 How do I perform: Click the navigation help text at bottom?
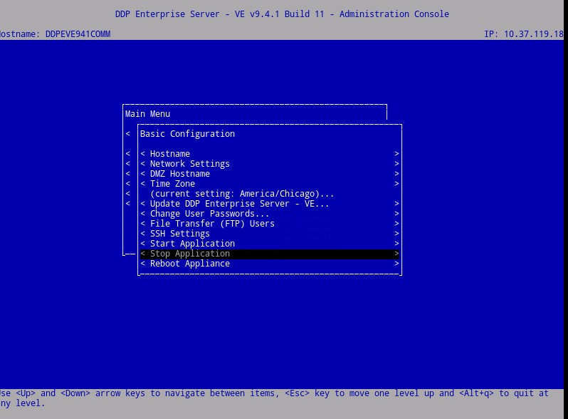tap(274, 398)
